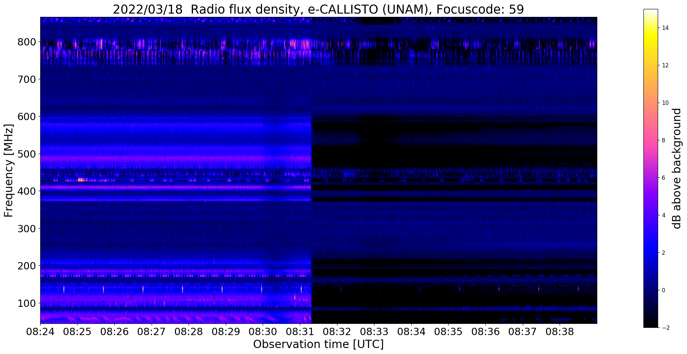Click the 08:36 time tick label
The image size is (687, 354).
tap(485, 332)
